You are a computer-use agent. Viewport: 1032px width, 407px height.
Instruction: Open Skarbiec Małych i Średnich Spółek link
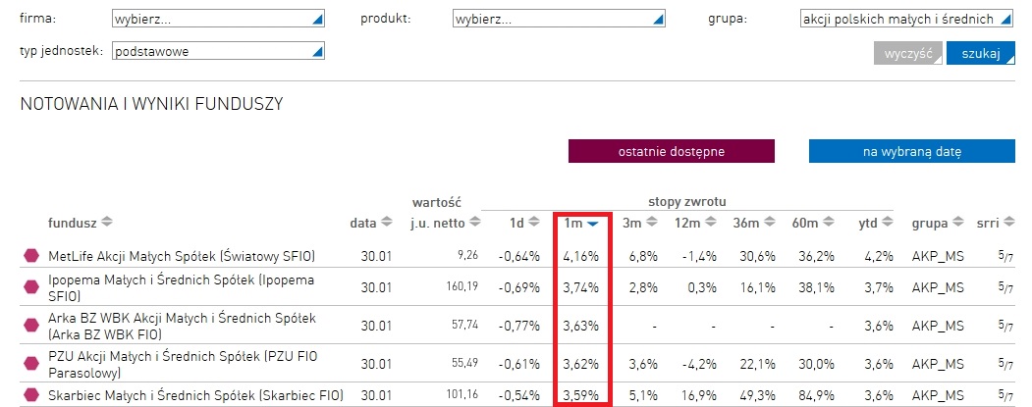tap(195, 395)
